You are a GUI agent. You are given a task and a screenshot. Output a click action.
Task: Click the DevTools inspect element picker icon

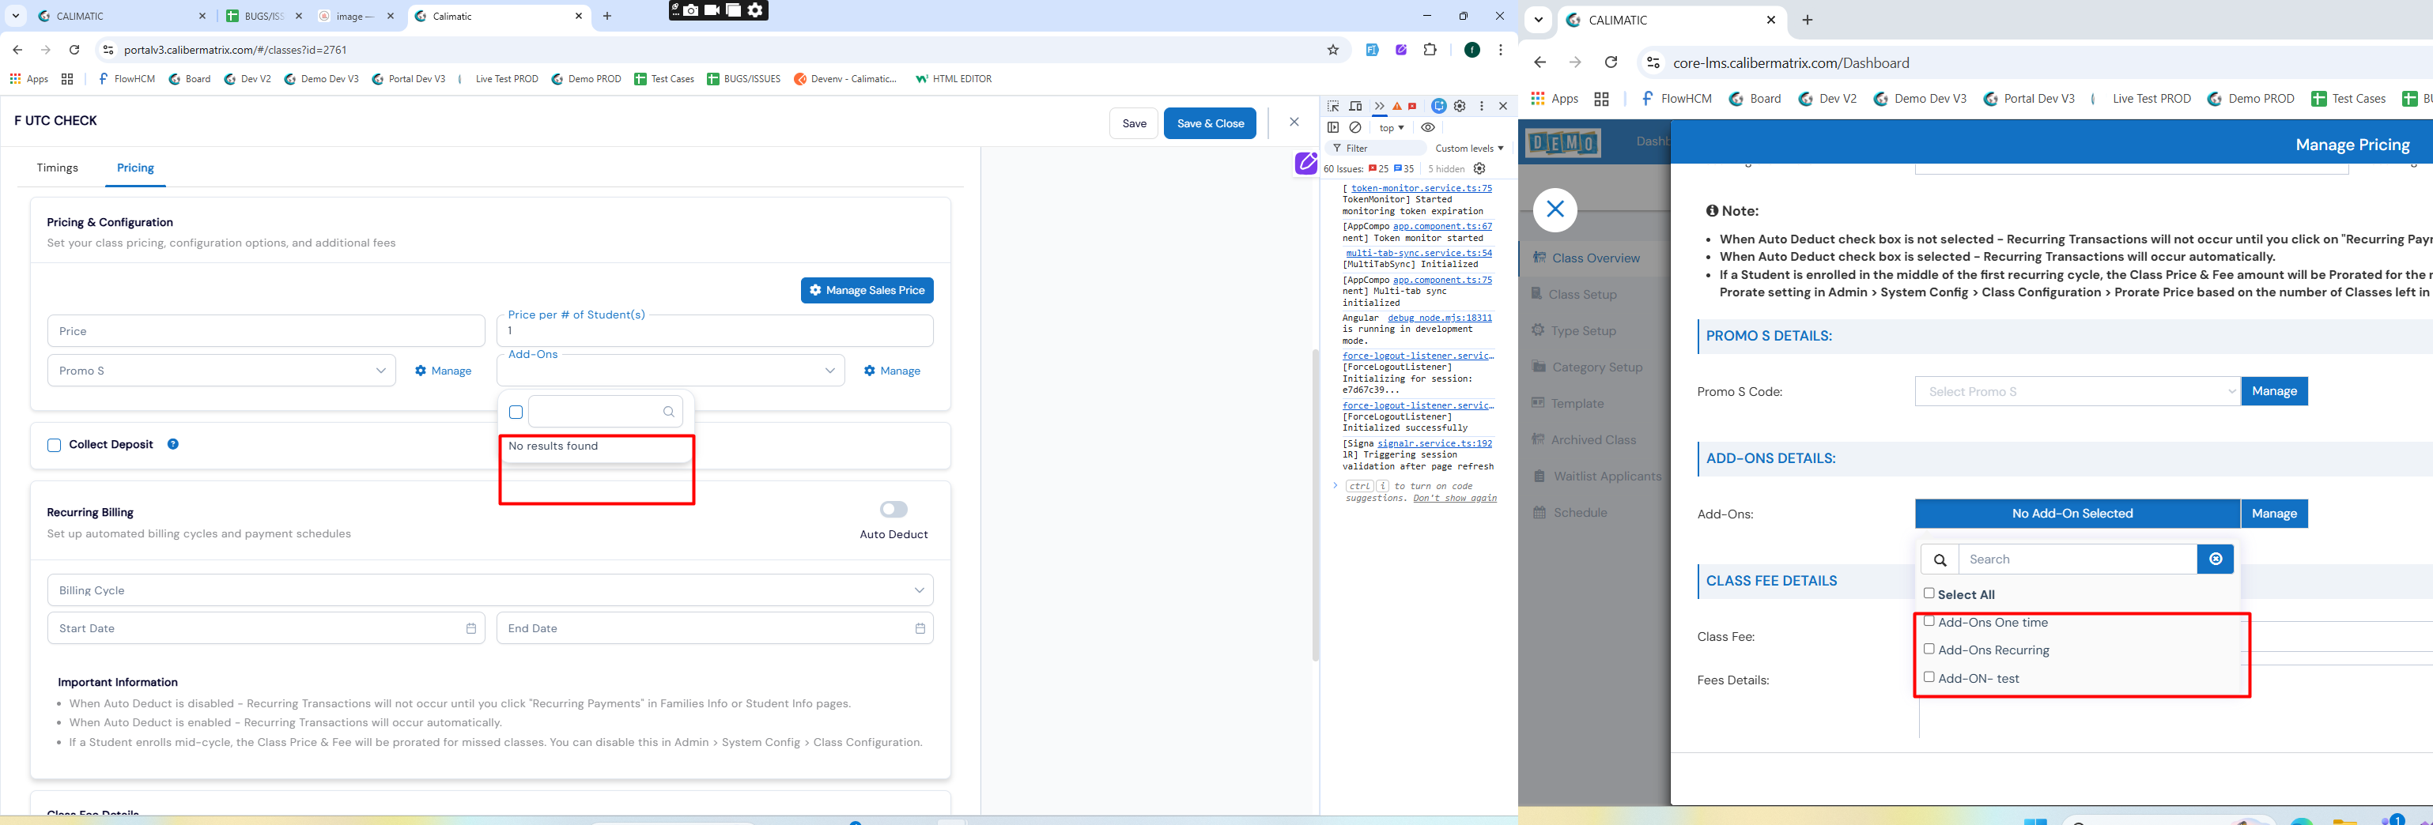click(1332, 106)
